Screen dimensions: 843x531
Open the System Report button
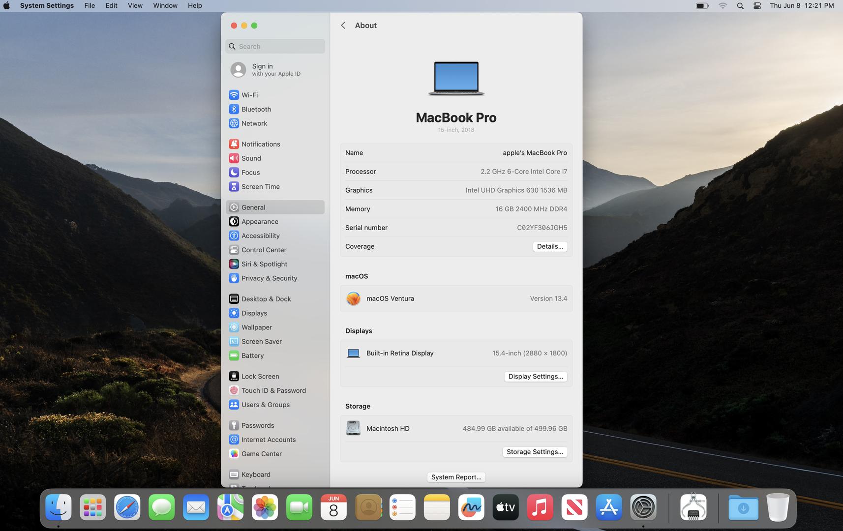456,477
